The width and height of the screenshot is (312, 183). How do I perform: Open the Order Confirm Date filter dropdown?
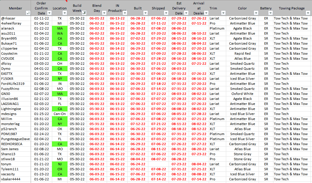pos(49,13)
